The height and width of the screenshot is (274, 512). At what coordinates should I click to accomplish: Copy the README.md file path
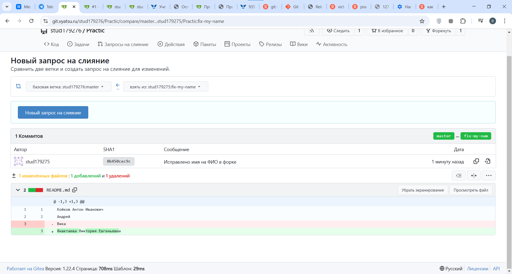75,190
